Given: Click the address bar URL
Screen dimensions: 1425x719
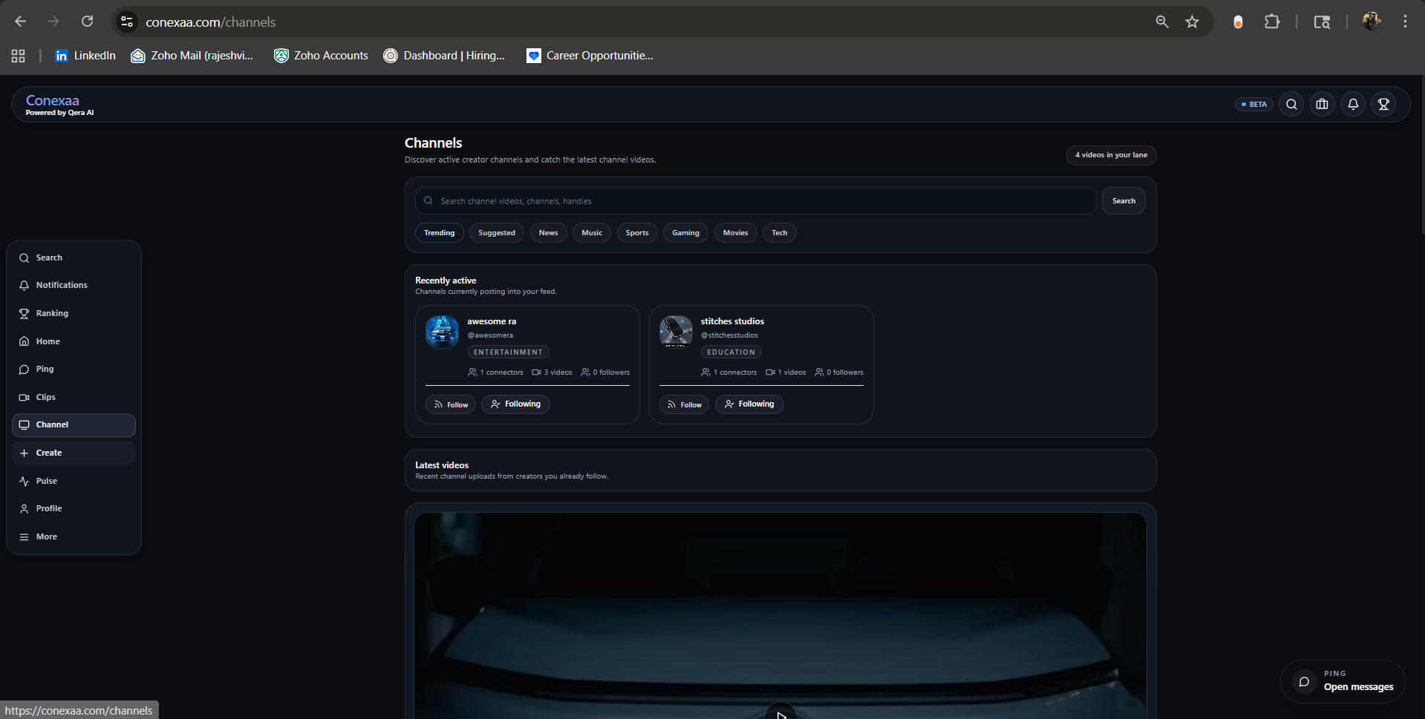Looking at the screenshot, I should tap(210, 22).
